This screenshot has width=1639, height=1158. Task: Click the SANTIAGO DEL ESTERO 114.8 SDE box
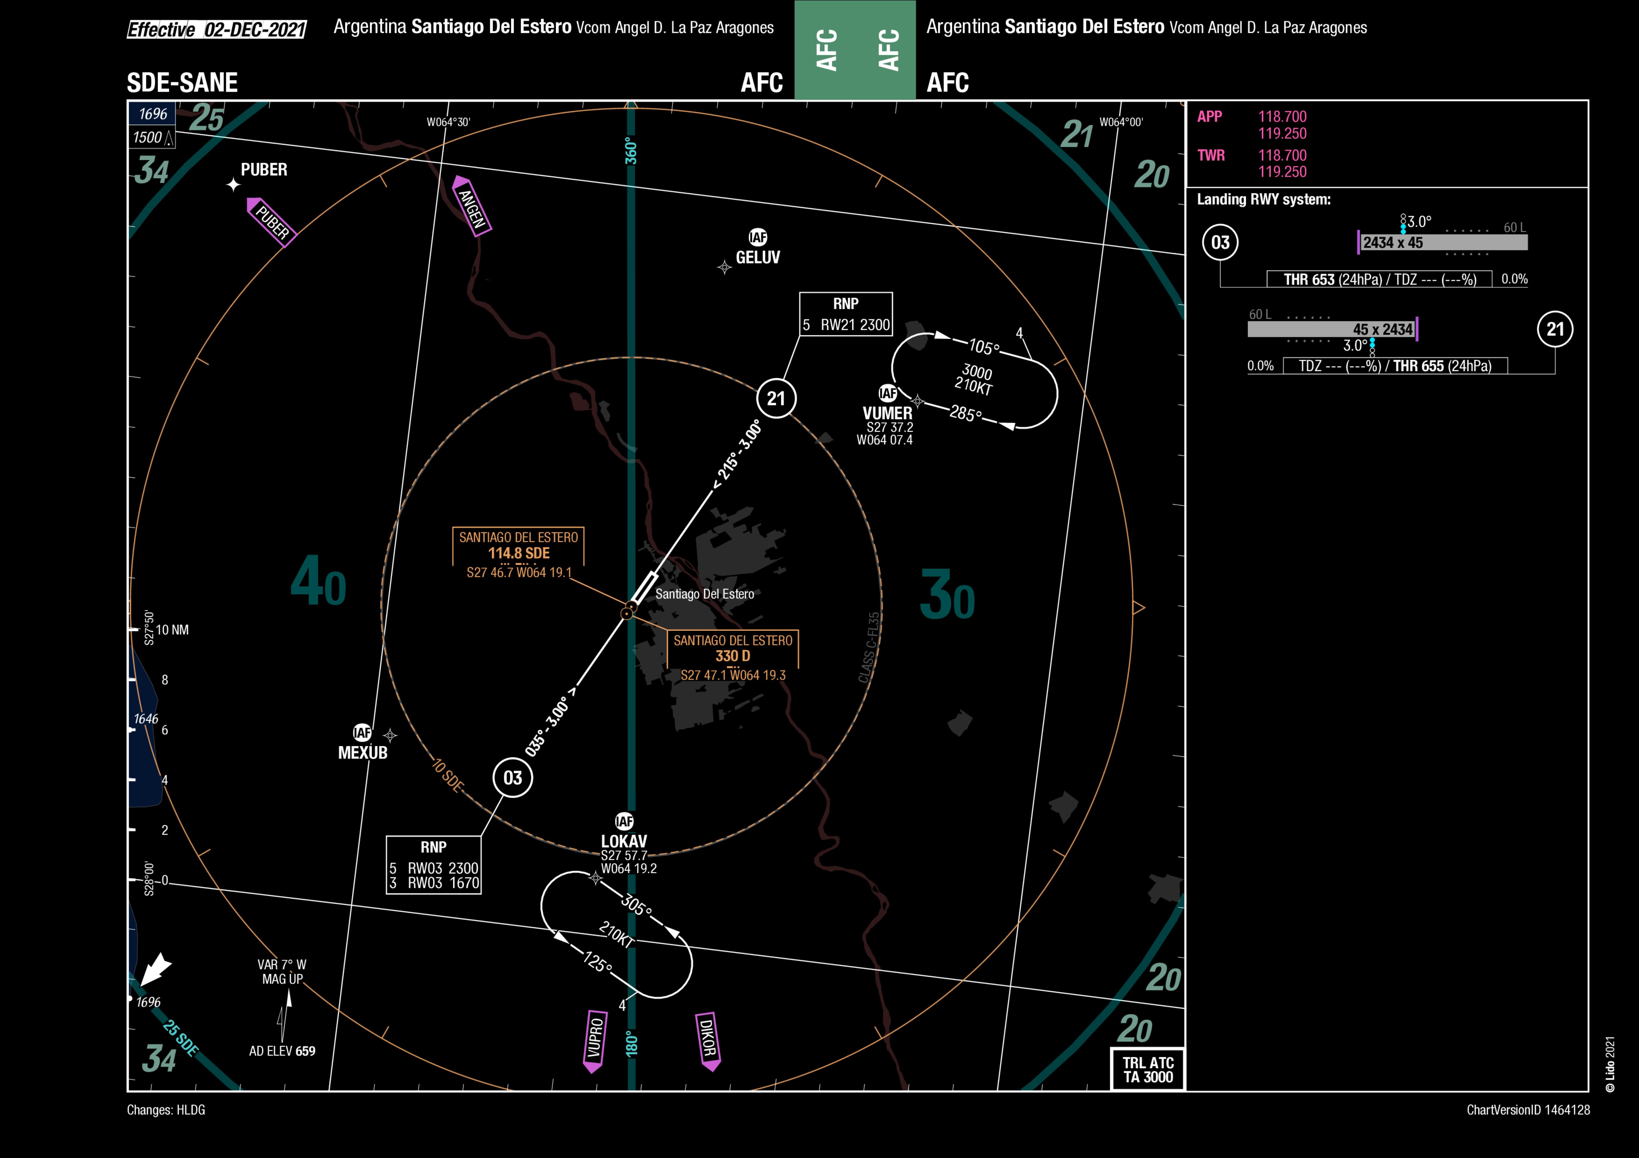click(x=518, y=554)
